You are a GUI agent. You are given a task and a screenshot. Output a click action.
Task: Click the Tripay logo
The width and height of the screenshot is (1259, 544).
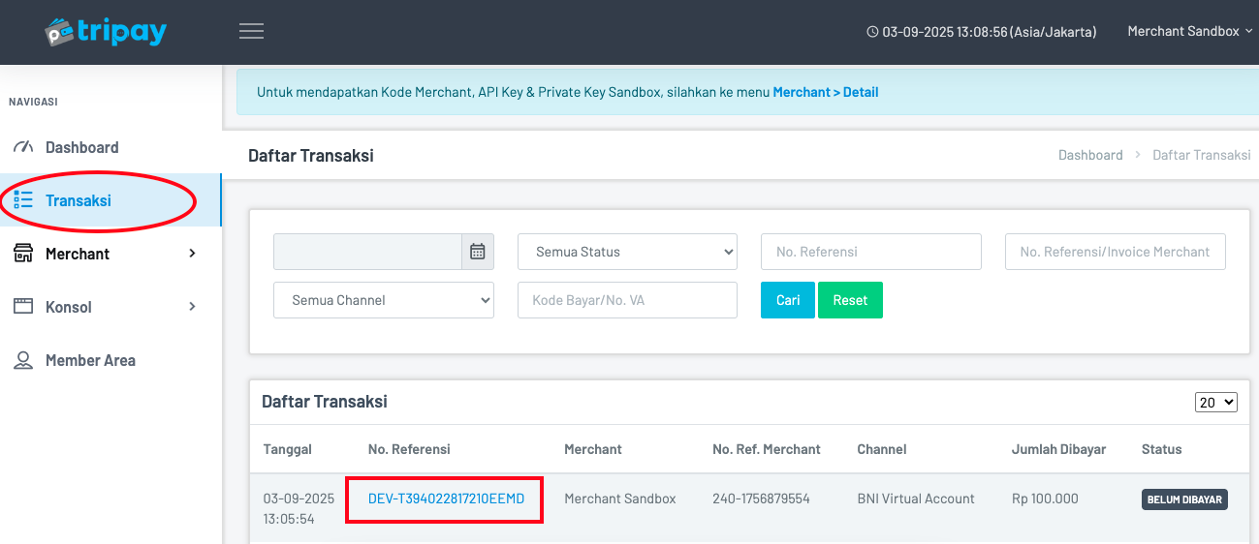[x=106, y=32]
